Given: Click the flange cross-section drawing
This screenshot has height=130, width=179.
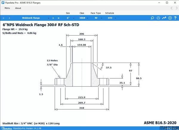Looking at the screenshot, I should 82,74.
